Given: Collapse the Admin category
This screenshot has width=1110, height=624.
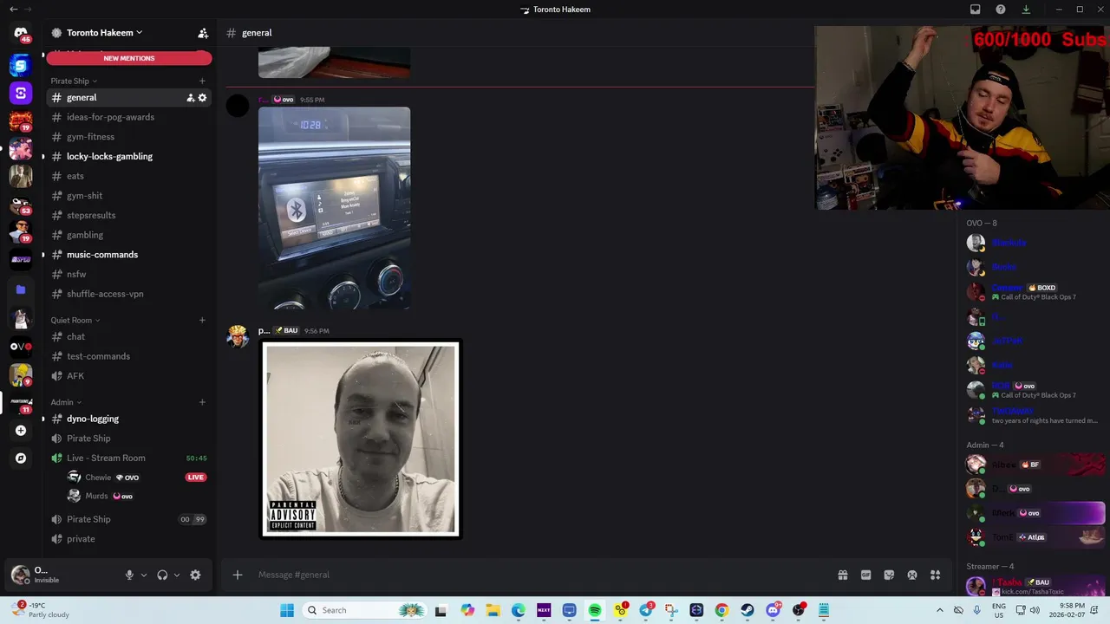Looking at the screenshot, I should [x=66, y=402].
